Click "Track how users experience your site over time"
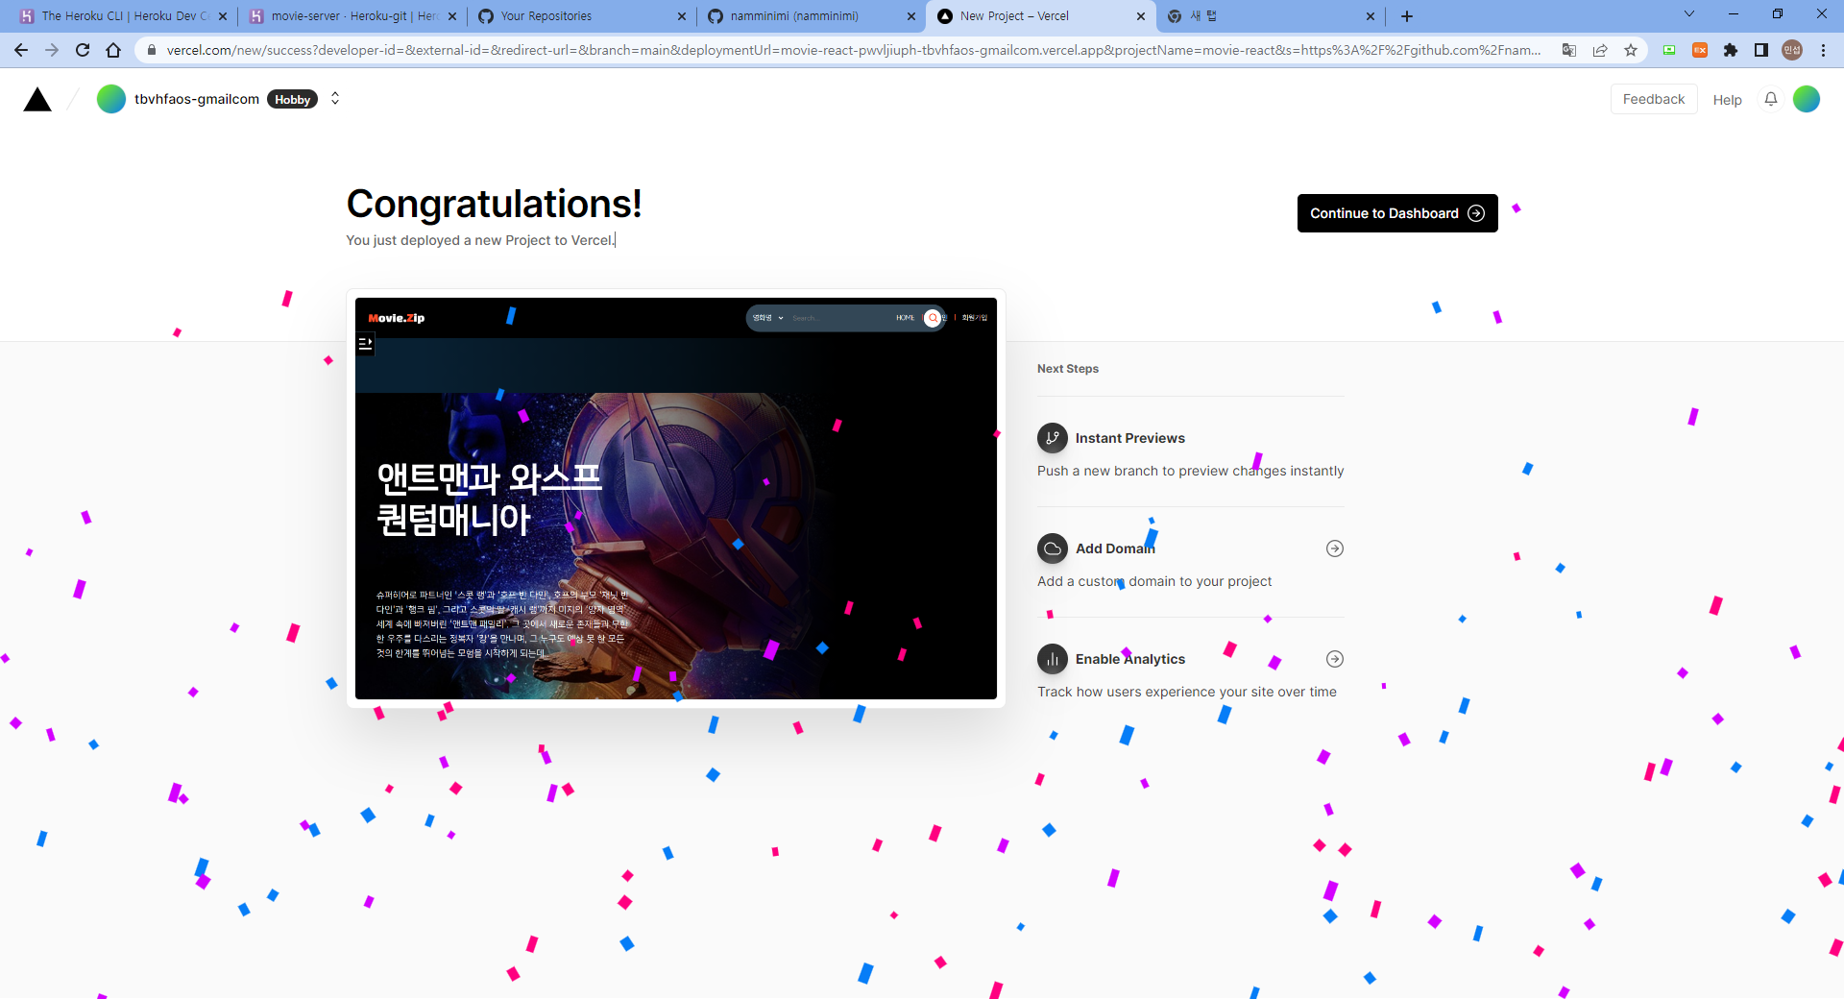The width and height of the screenshot is (1844, 999). tap(1187, 692)
